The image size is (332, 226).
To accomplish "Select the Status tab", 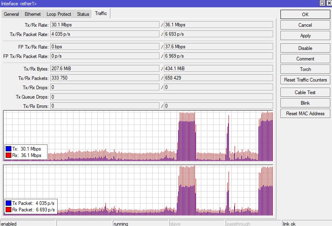I will click(83, 14).
